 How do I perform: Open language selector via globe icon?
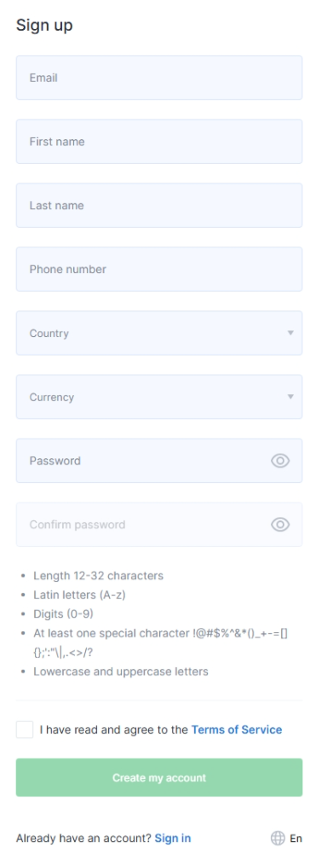(x=278, y=838)
